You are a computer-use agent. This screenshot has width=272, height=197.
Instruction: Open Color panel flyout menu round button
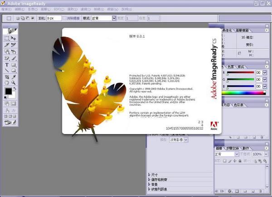(267, 67)
